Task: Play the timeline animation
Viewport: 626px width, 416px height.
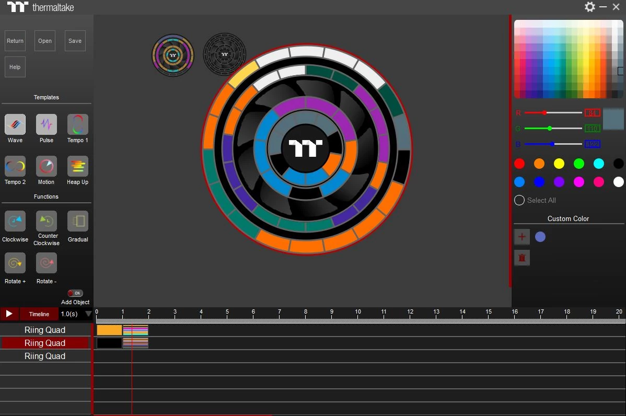Action: point(9,314)
